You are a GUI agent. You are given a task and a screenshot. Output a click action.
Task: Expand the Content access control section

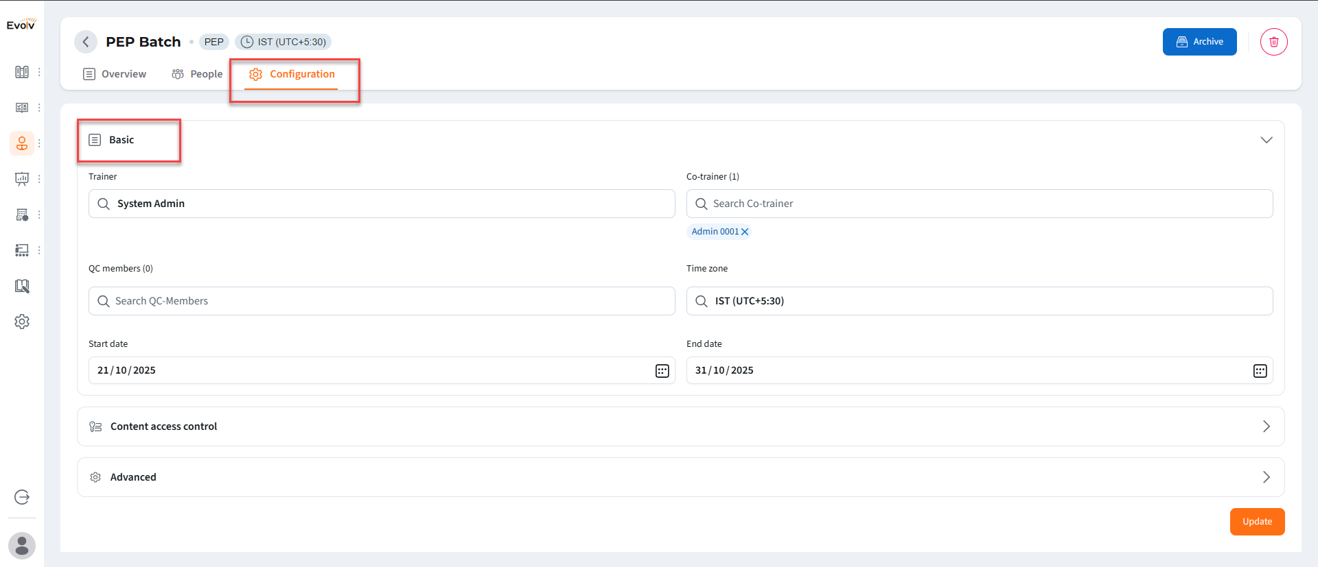pos(1266,426)
